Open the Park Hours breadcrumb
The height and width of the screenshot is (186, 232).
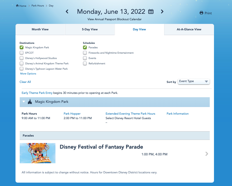tap(38, 6)
